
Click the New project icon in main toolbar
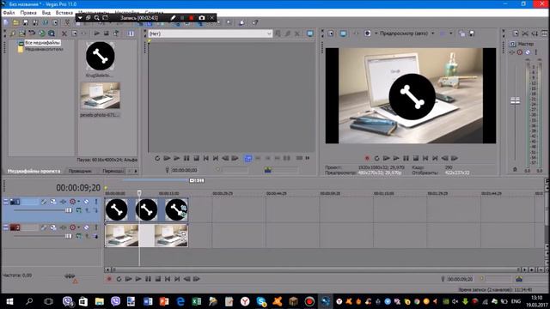[x=6, y=23]
